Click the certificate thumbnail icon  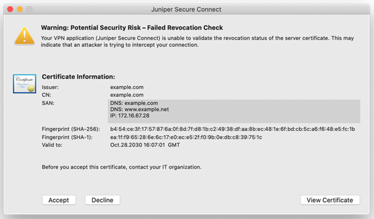coord(24,84)
